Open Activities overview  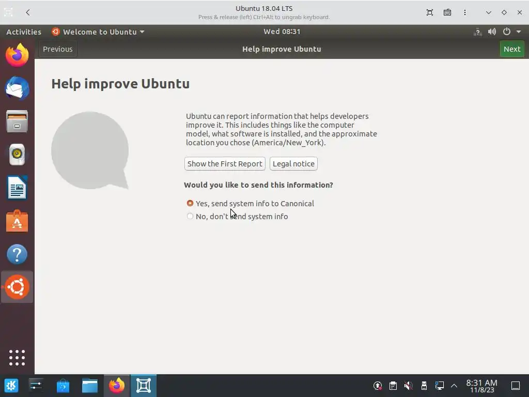point(24,32)
